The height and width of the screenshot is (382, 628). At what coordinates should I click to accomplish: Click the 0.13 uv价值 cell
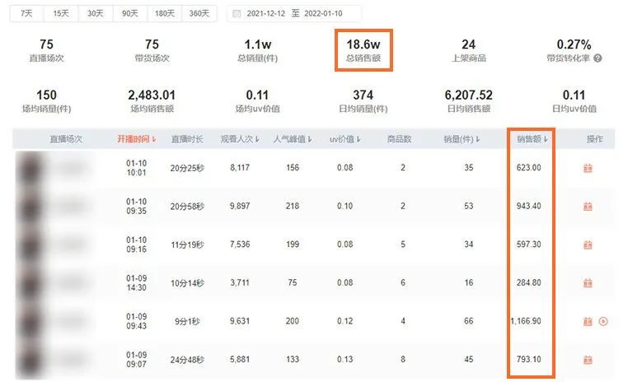coord(344,360)
